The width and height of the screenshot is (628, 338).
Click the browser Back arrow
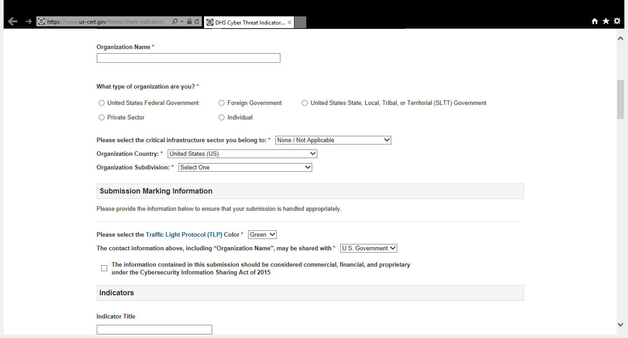13,21
